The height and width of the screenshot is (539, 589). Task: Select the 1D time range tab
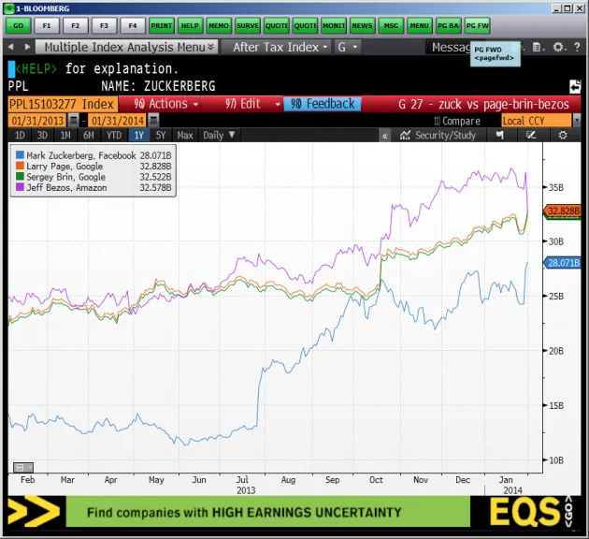point(20,136)
